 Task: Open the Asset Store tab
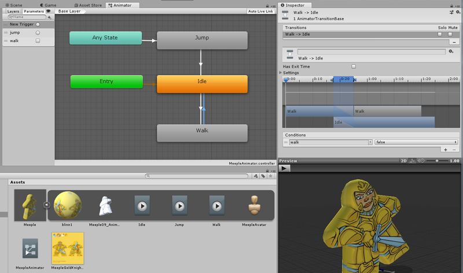pos(88,5)
